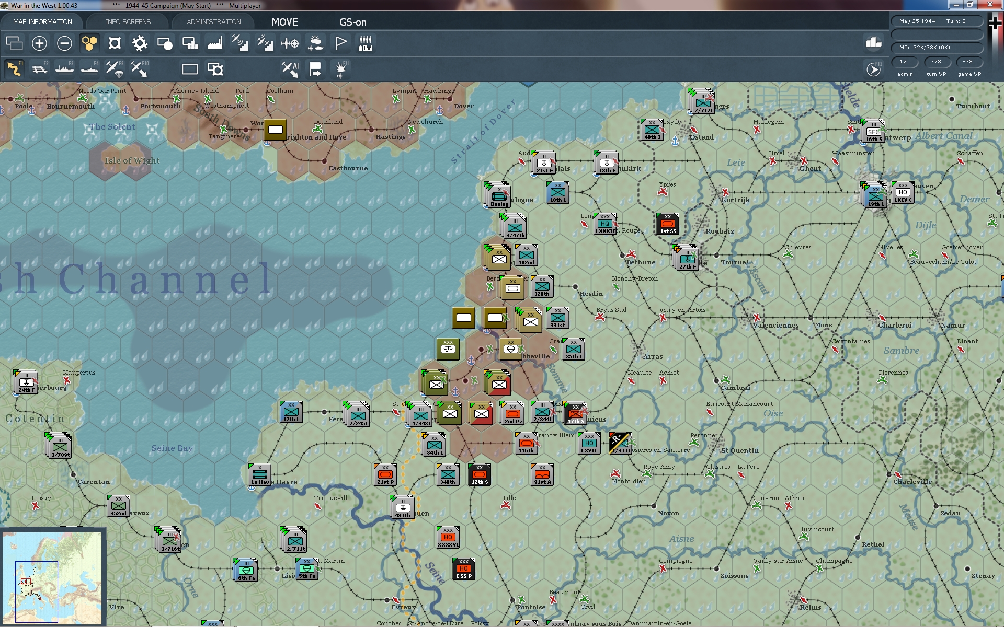The height and width of the screenshot is (627, 1004).
Task: Toggle the factory display icon
Action: coord(215,43)
